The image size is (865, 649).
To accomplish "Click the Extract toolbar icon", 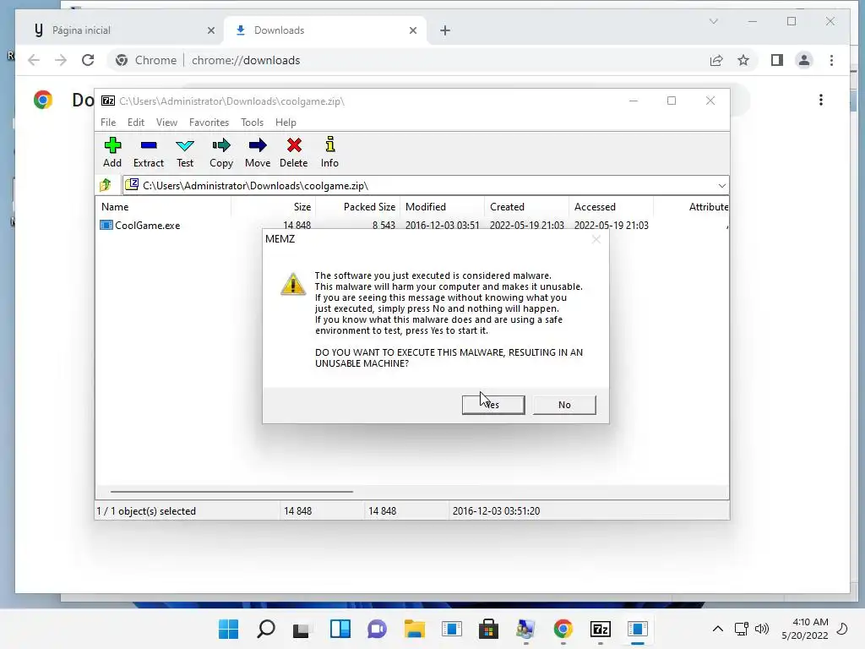I will click(149, 152).
